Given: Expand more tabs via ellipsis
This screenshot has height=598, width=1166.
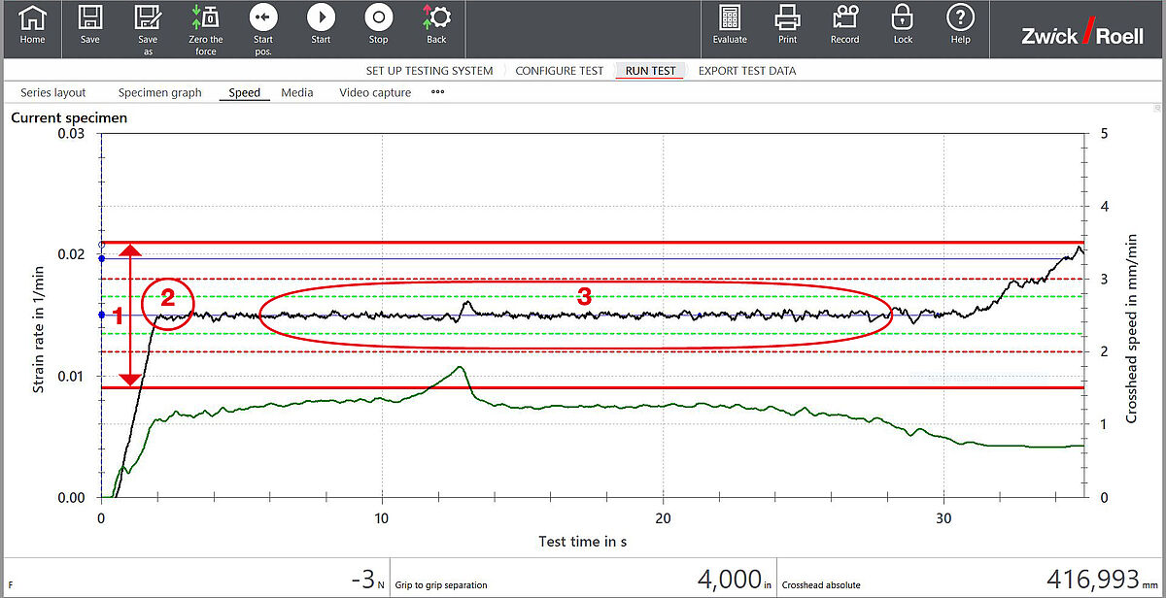Looking at the screenshot, I should 437,93.
